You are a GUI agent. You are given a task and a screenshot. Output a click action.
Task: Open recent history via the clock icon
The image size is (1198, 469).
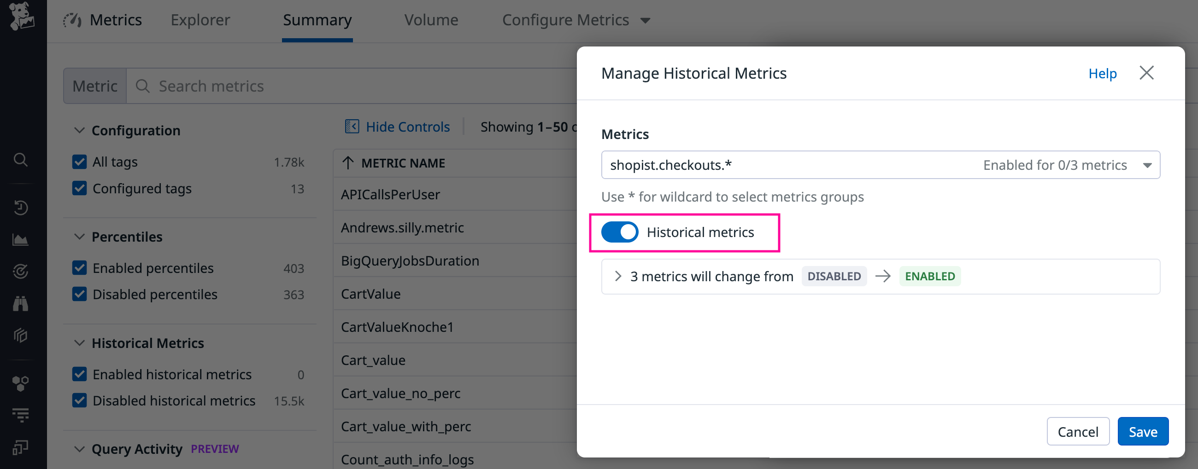[21, 208]
